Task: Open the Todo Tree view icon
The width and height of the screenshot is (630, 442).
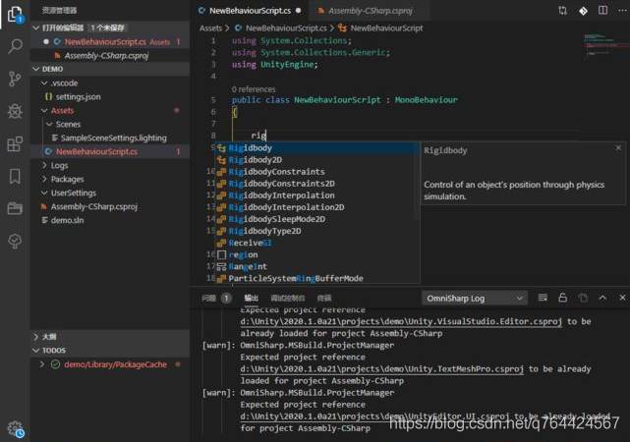Action: pyautogui.click(x=15, y=241)
